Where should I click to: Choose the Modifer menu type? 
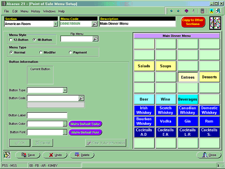tap(41, 52)
